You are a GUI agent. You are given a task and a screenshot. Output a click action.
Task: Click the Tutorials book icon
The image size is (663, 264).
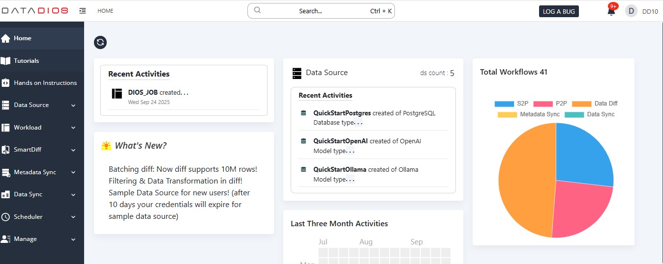tap(6, 61)
